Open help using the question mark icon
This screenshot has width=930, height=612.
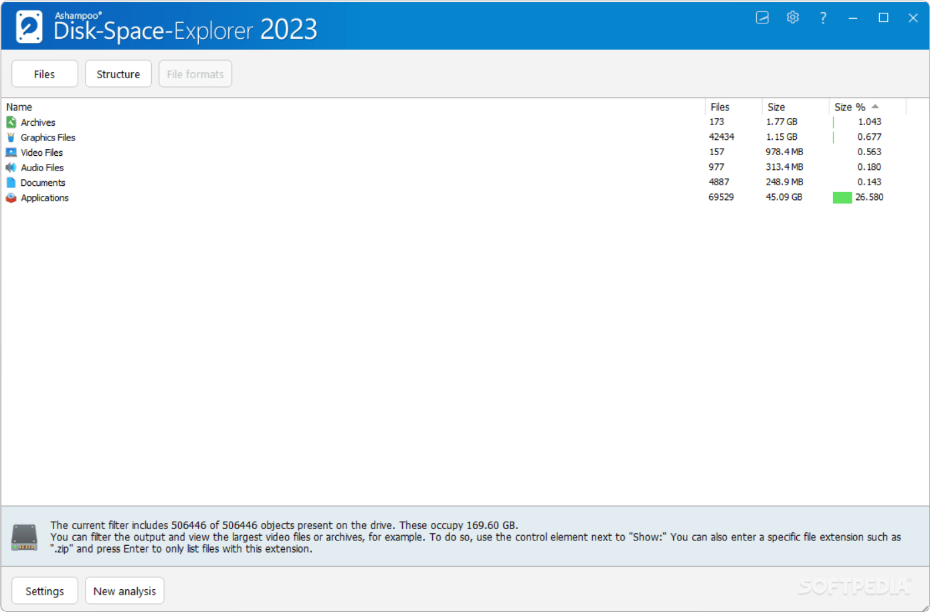point(822,17)
